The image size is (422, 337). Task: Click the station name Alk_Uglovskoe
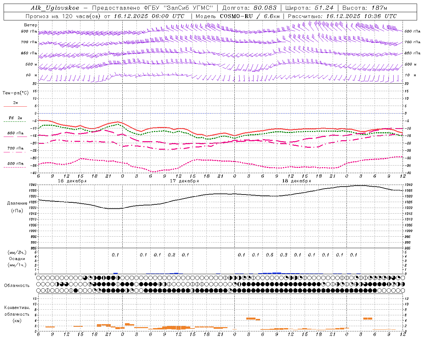point(55,8)
